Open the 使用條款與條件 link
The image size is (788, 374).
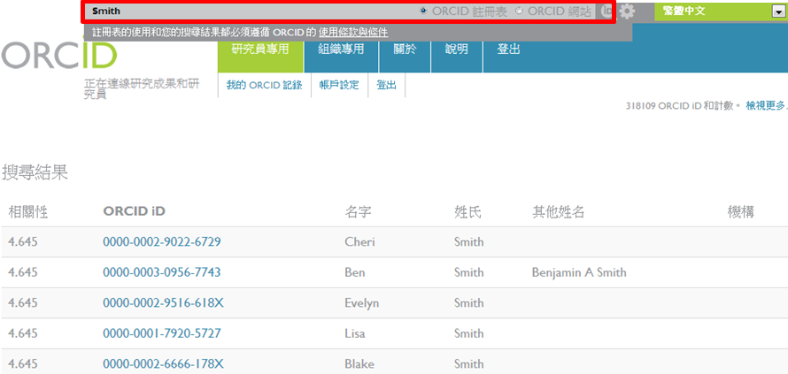point(352,33)
